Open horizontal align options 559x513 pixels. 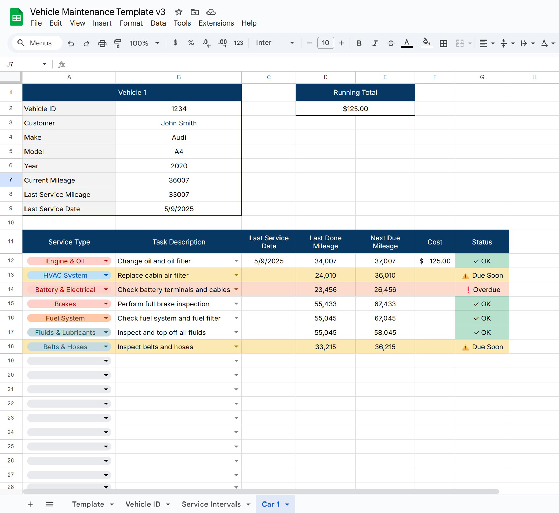click(x=487, y=43)
